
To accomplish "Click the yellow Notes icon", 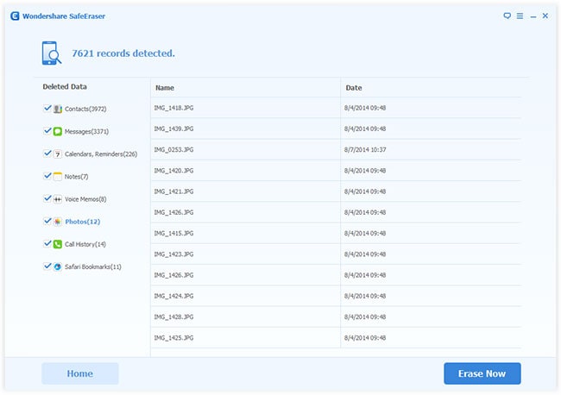I will (x=58, y=176).
